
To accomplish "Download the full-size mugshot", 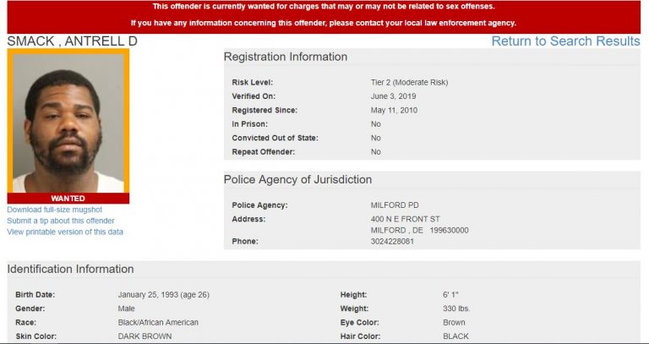I will point(54,210).
